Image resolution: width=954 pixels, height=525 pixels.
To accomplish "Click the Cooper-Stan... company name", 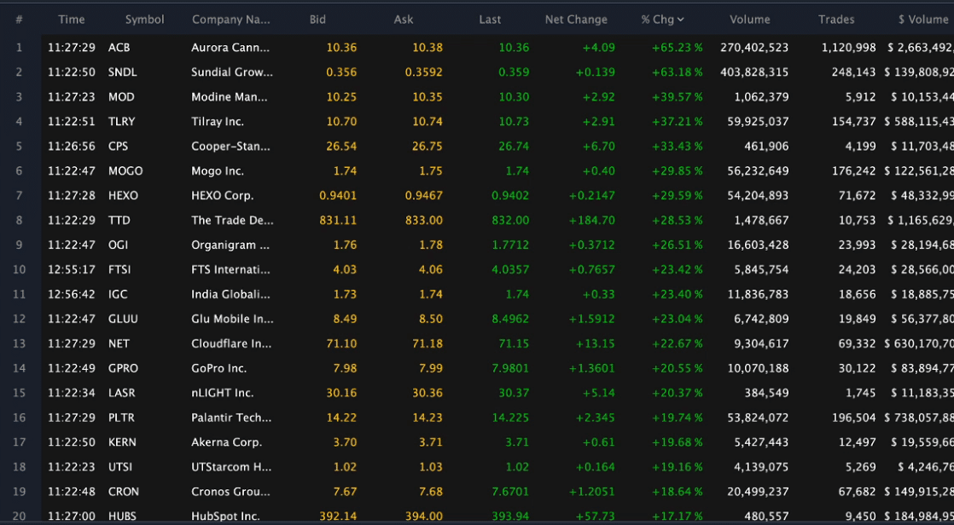I will pos(230,147).
